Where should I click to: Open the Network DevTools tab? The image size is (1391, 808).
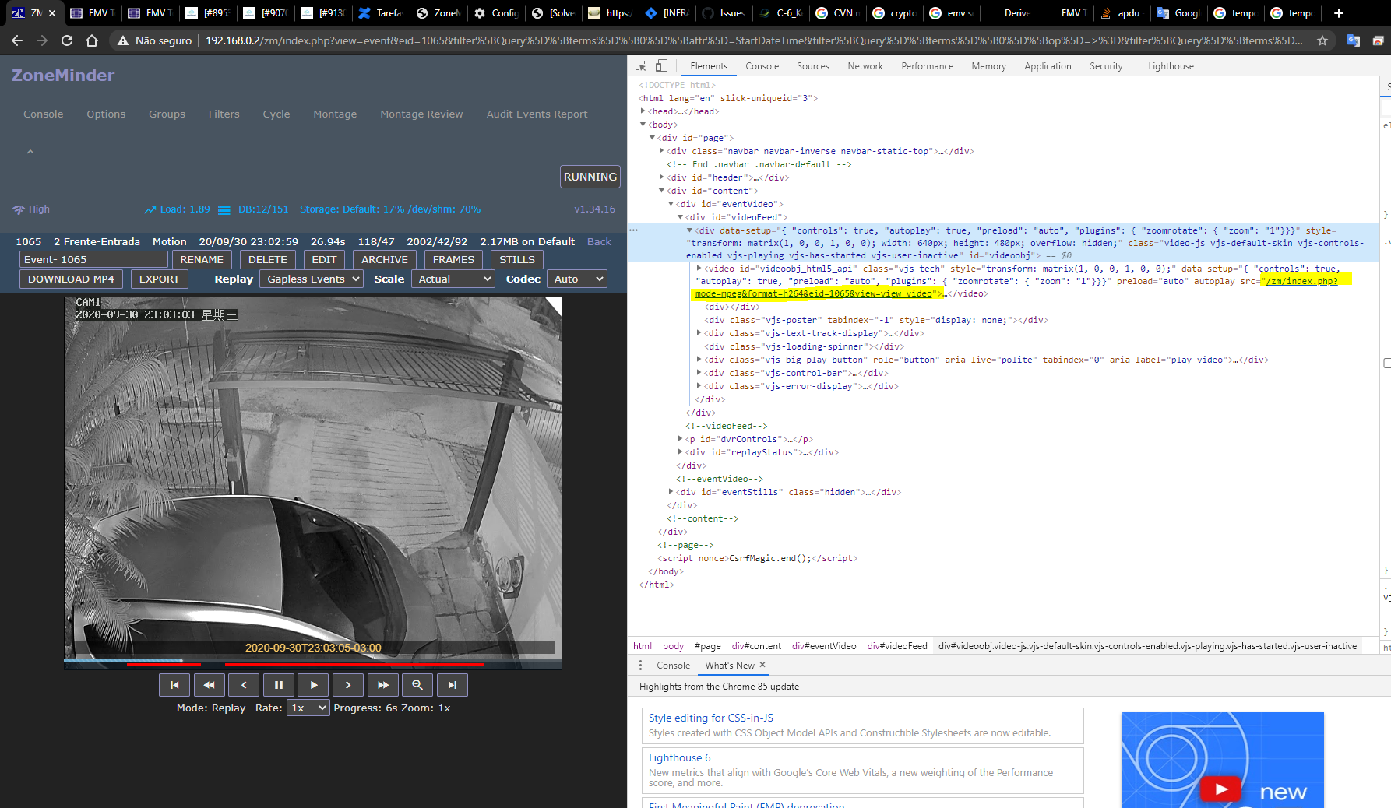(x=865, y=66)
